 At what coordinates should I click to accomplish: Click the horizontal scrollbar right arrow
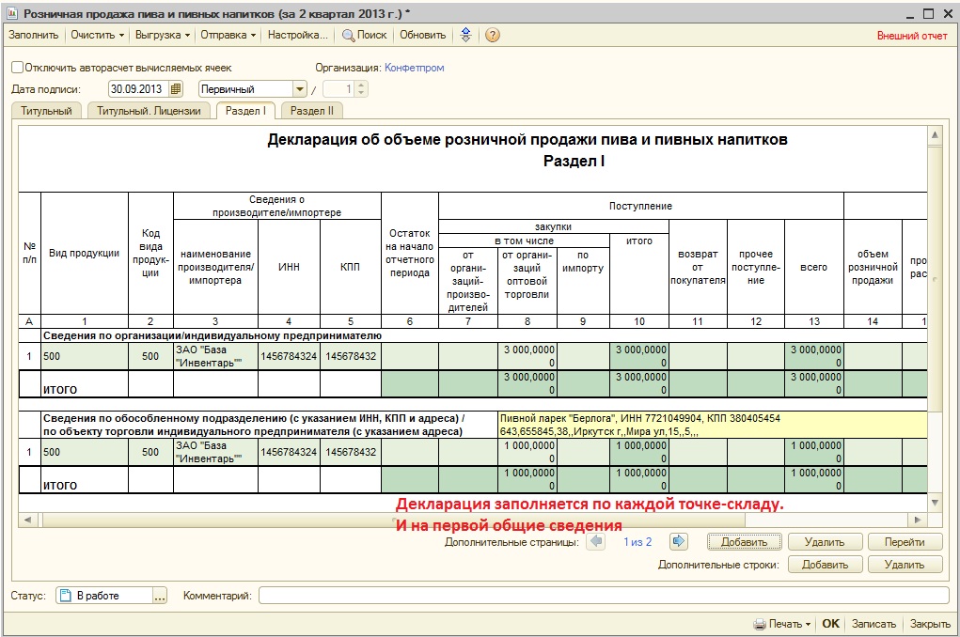click(x=917, y=520)
